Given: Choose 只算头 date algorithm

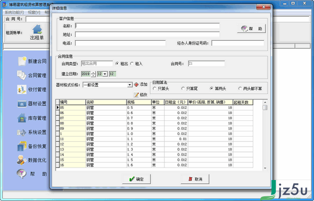Looking at the screenshot, I should pyautogui.click(x=154, y=88).
